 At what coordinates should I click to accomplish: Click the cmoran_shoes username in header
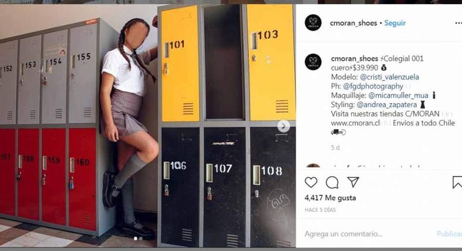pyautogui.click(x=353, y=23)
